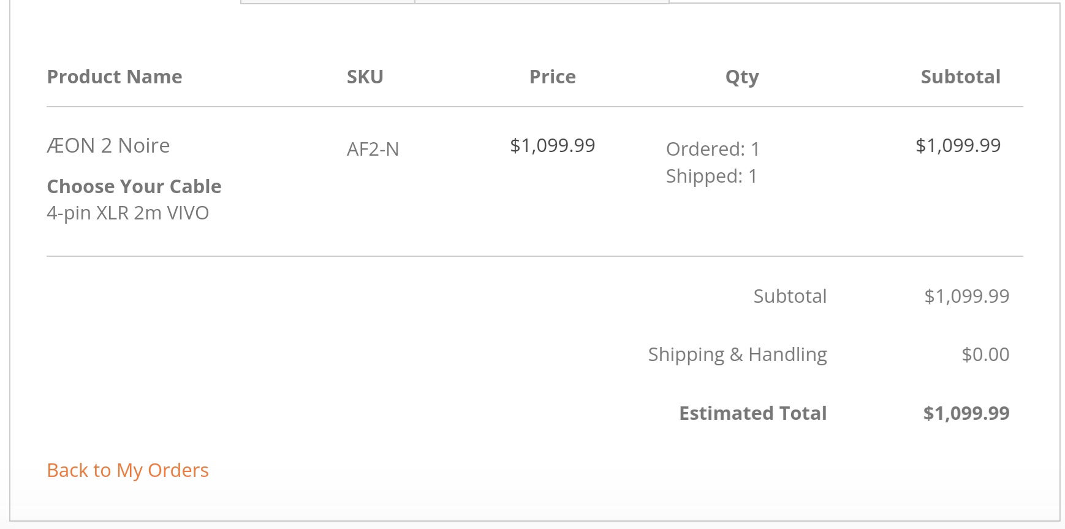The height and width of the screenshot is (529, 1065).
Task: Click the Subtotal column header
Action: click(x=960, y=77)
